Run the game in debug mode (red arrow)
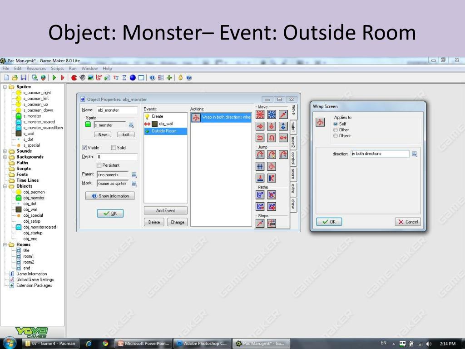 pos(63,78)
